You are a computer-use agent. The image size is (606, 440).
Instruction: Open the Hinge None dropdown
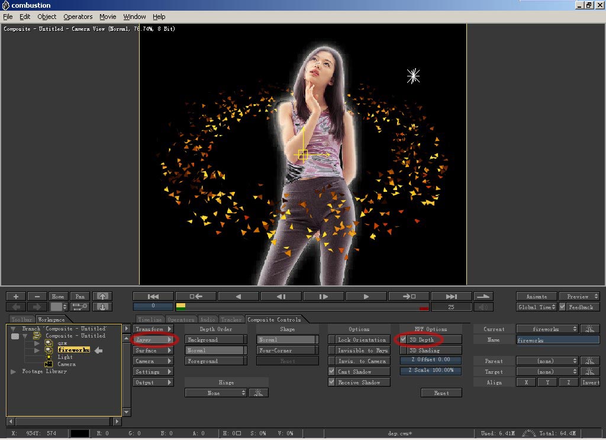(216, 393)
